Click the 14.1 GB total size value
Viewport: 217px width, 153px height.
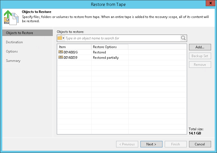(x=195, y=133)
